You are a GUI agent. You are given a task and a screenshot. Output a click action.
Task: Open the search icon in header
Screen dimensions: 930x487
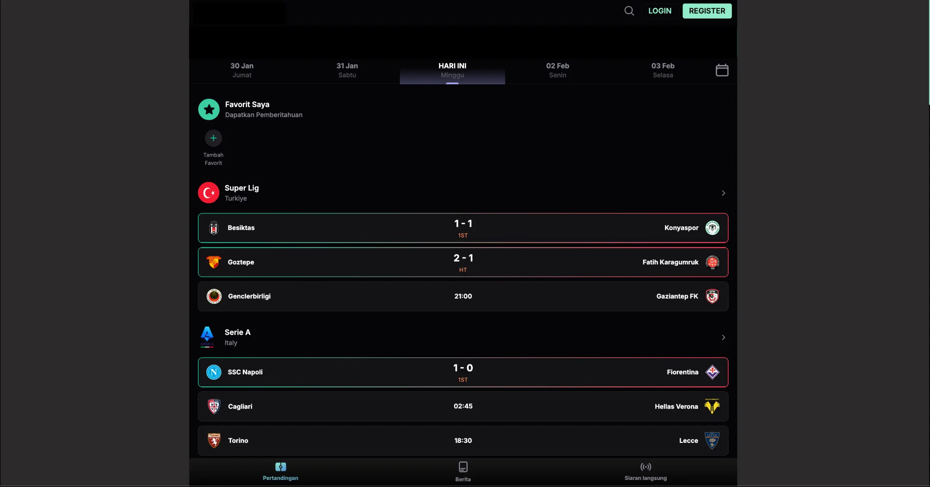629,11
